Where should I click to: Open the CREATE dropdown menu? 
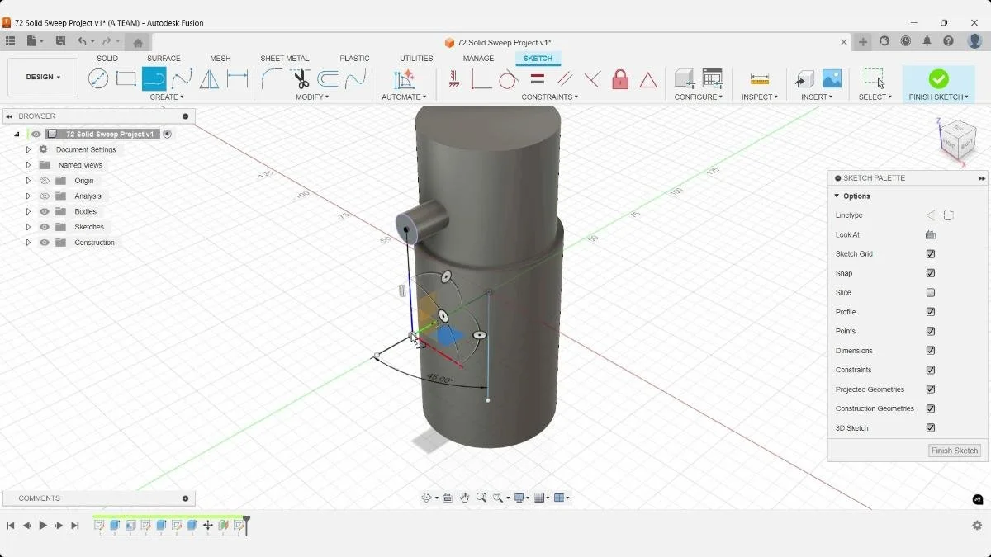[167, 97]
